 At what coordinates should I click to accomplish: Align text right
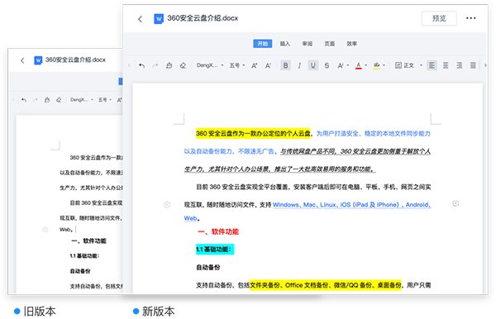click(x=460, y=65)
